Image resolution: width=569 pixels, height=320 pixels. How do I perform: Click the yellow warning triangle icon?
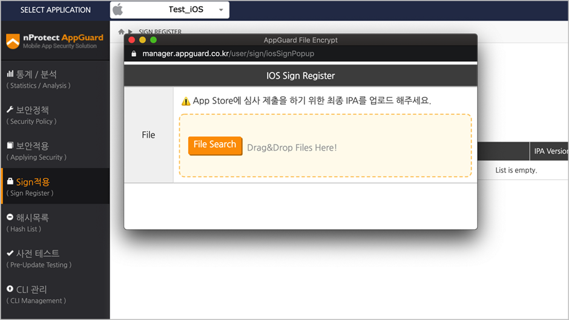tap(186, 101)
